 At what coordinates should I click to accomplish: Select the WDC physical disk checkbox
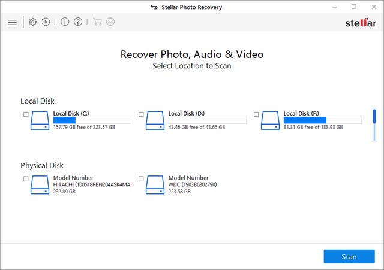pyautogui.click(x=141, y=179)
